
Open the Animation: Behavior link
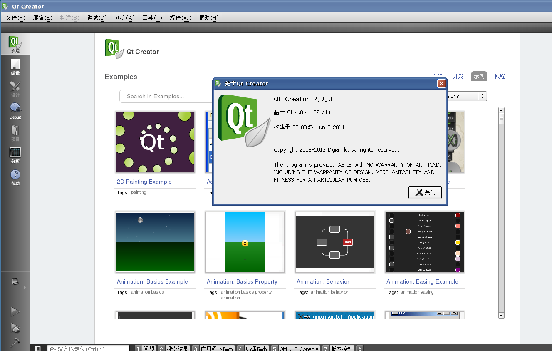pos(323,281)
